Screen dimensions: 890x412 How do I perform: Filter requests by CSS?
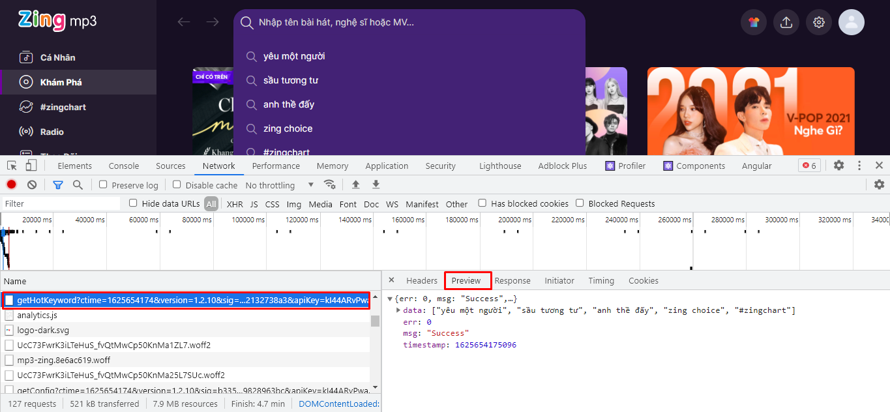click(x=272, y=204)
